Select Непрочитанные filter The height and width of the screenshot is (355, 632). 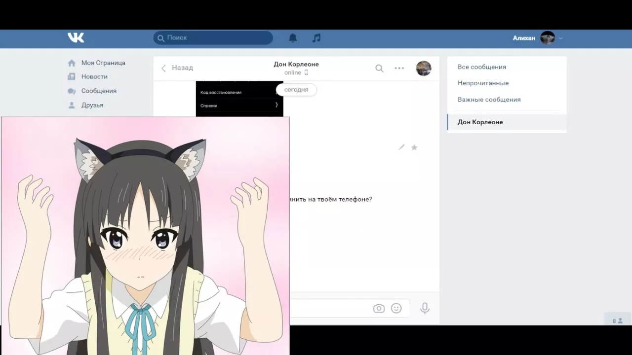(x=483, y=83)
